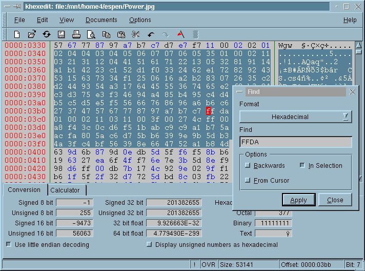The width and height of the screenshot is (365, 271).
Task: Click the Find text field containing FFDA
Action: point(296,142)
